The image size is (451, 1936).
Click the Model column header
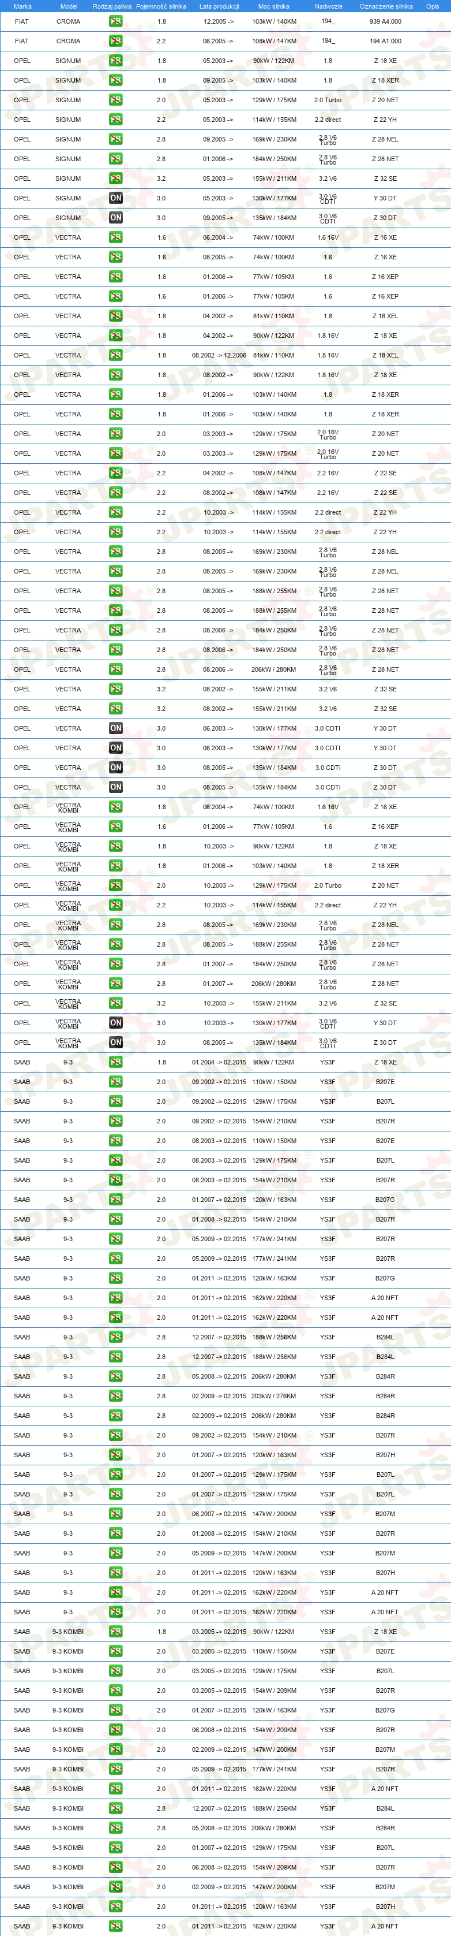[x=68, y=6]
